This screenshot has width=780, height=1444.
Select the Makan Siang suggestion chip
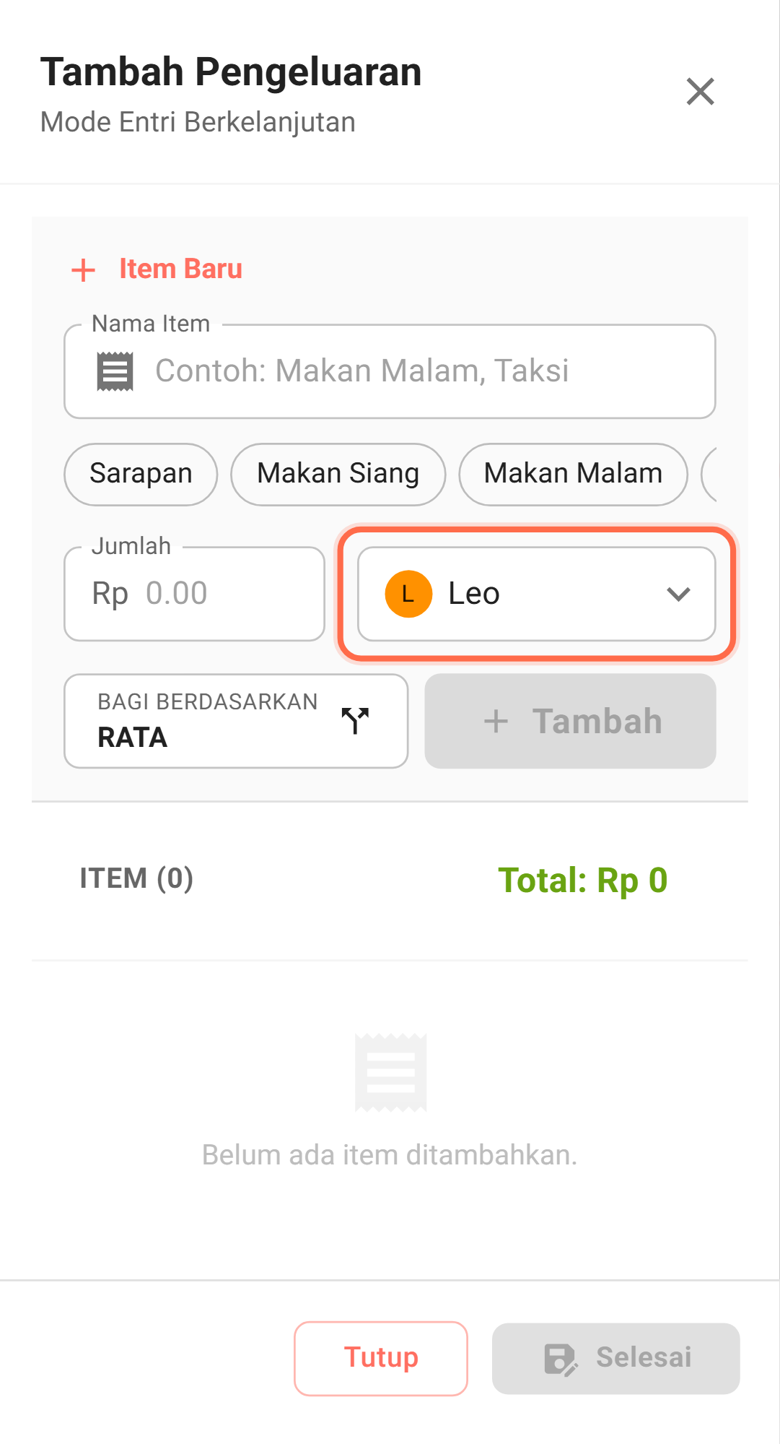click(x=338, y=474)
